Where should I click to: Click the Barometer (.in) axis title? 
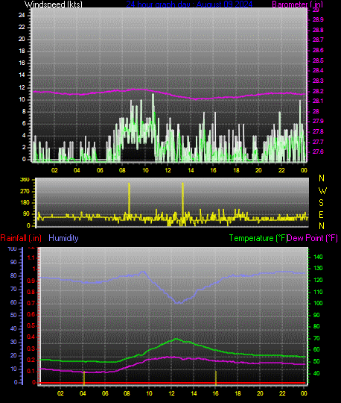point(297,4)
